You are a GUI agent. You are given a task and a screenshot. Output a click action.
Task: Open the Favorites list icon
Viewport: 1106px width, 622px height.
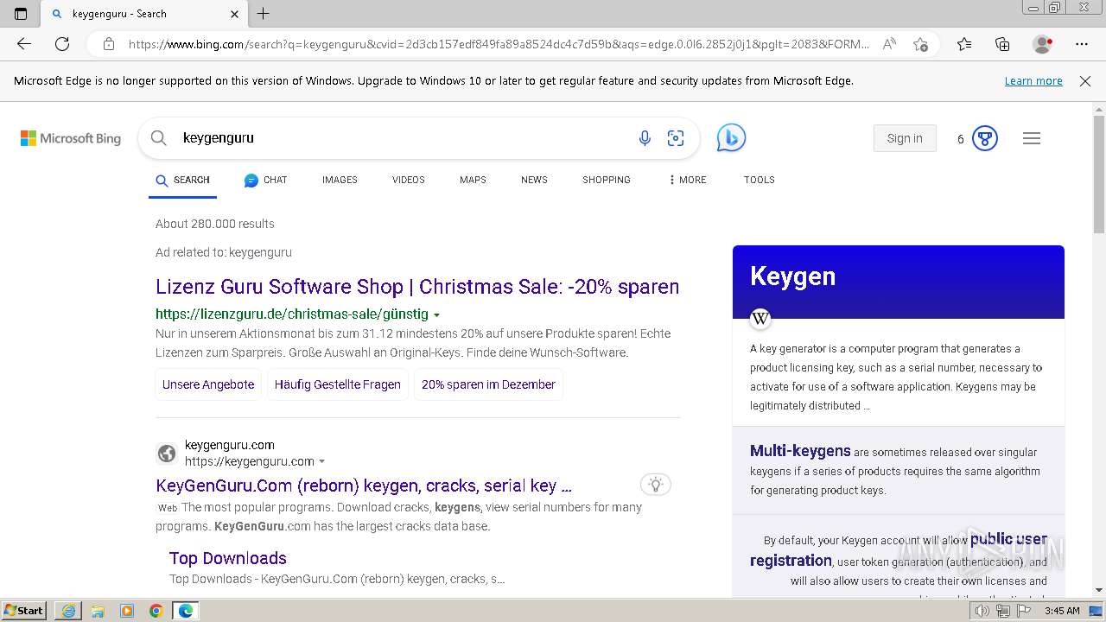pos(964,44)
